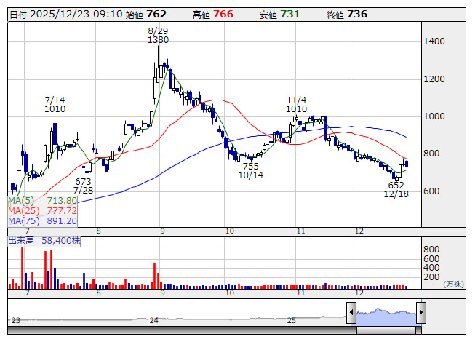Image resolution: width=475 pixels, height=342 pixels.
Task: Click the MA(75) 891.20 legend entry
Action: point(42,221)
